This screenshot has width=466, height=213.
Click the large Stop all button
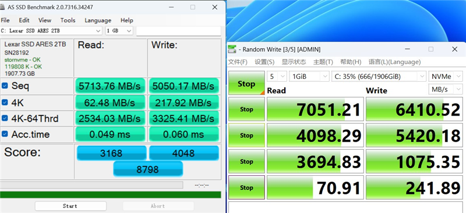[x=246, y=83]
